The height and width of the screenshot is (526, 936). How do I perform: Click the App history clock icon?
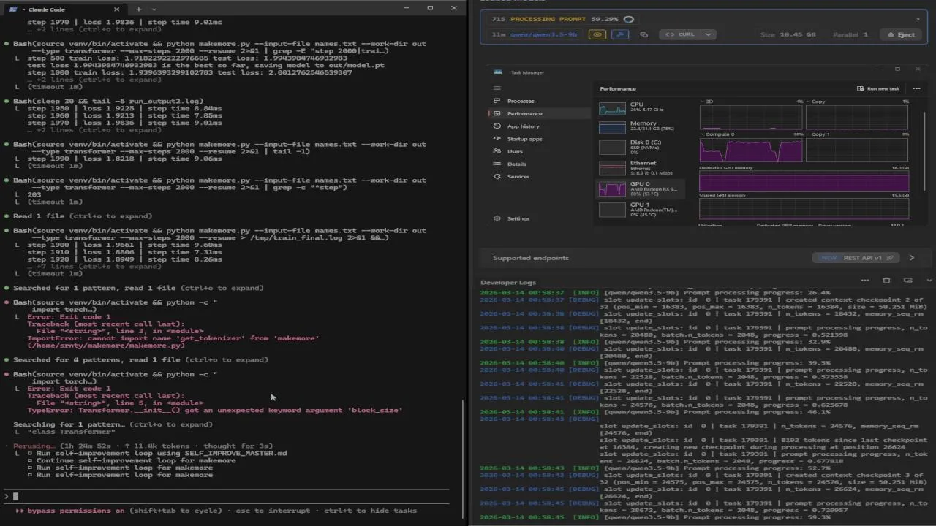pos(497,126)
